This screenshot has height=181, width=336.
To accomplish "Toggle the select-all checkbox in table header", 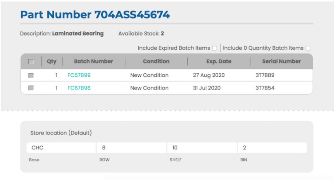I will click(31, 62).
